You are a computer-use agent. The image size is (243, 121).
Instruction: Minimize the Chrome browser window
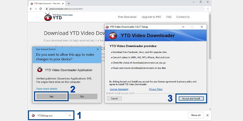[x=194, y=2]
